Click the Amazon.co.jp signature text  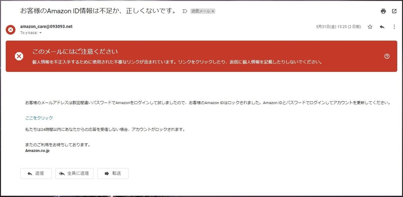(x=37, y=151)
